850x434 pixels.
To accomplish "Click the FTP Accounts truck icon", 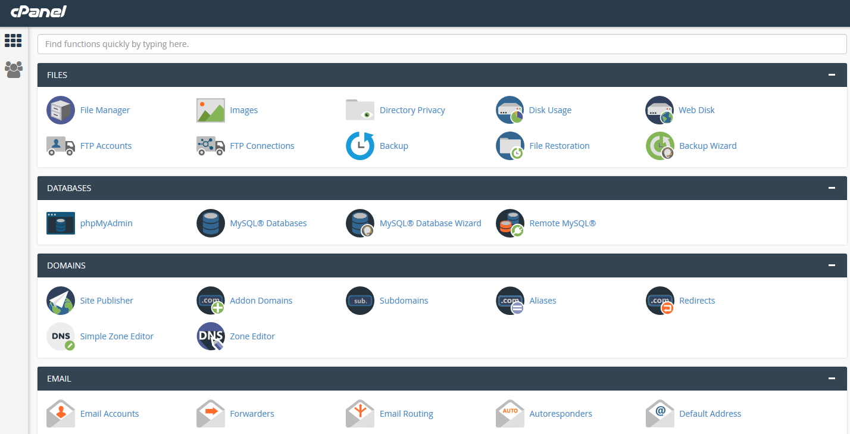I will click(x=61, y=146).
